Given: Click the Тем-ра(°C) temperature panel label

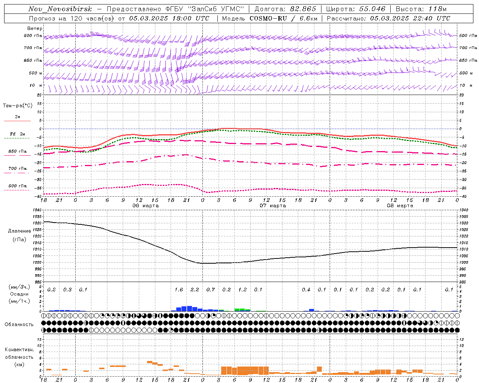Looking at the screenshot, I should [18, 106].
